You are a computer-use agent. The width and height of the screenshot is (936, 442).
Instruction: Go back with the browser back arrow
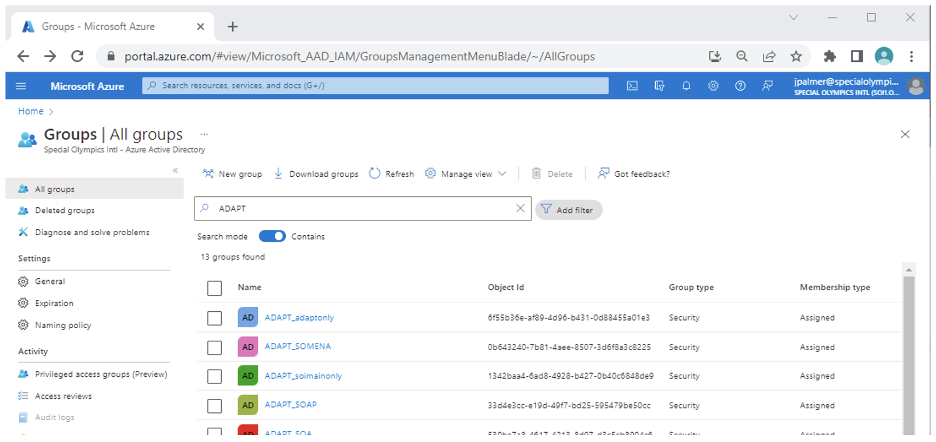(x=23, y=56)
